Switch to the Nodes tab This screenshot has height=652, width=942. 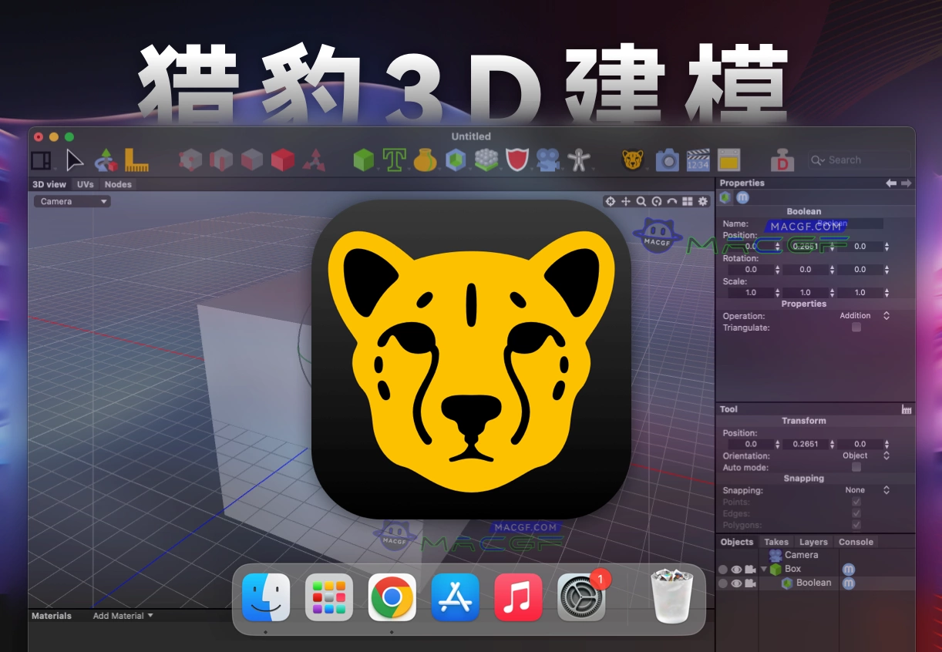pyautogui.click(x=118, y=184)
